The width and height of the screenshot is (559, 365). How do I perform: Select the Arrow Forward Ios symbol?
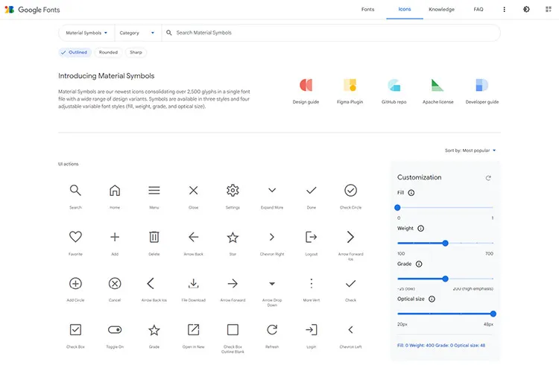click(x=351, y=237)
